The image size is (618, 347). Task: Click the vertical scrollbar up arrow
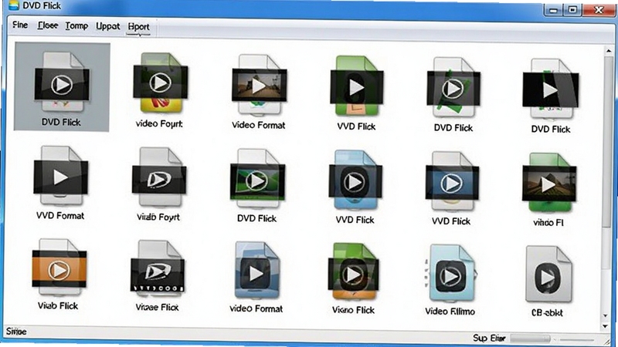click(608, 50)
